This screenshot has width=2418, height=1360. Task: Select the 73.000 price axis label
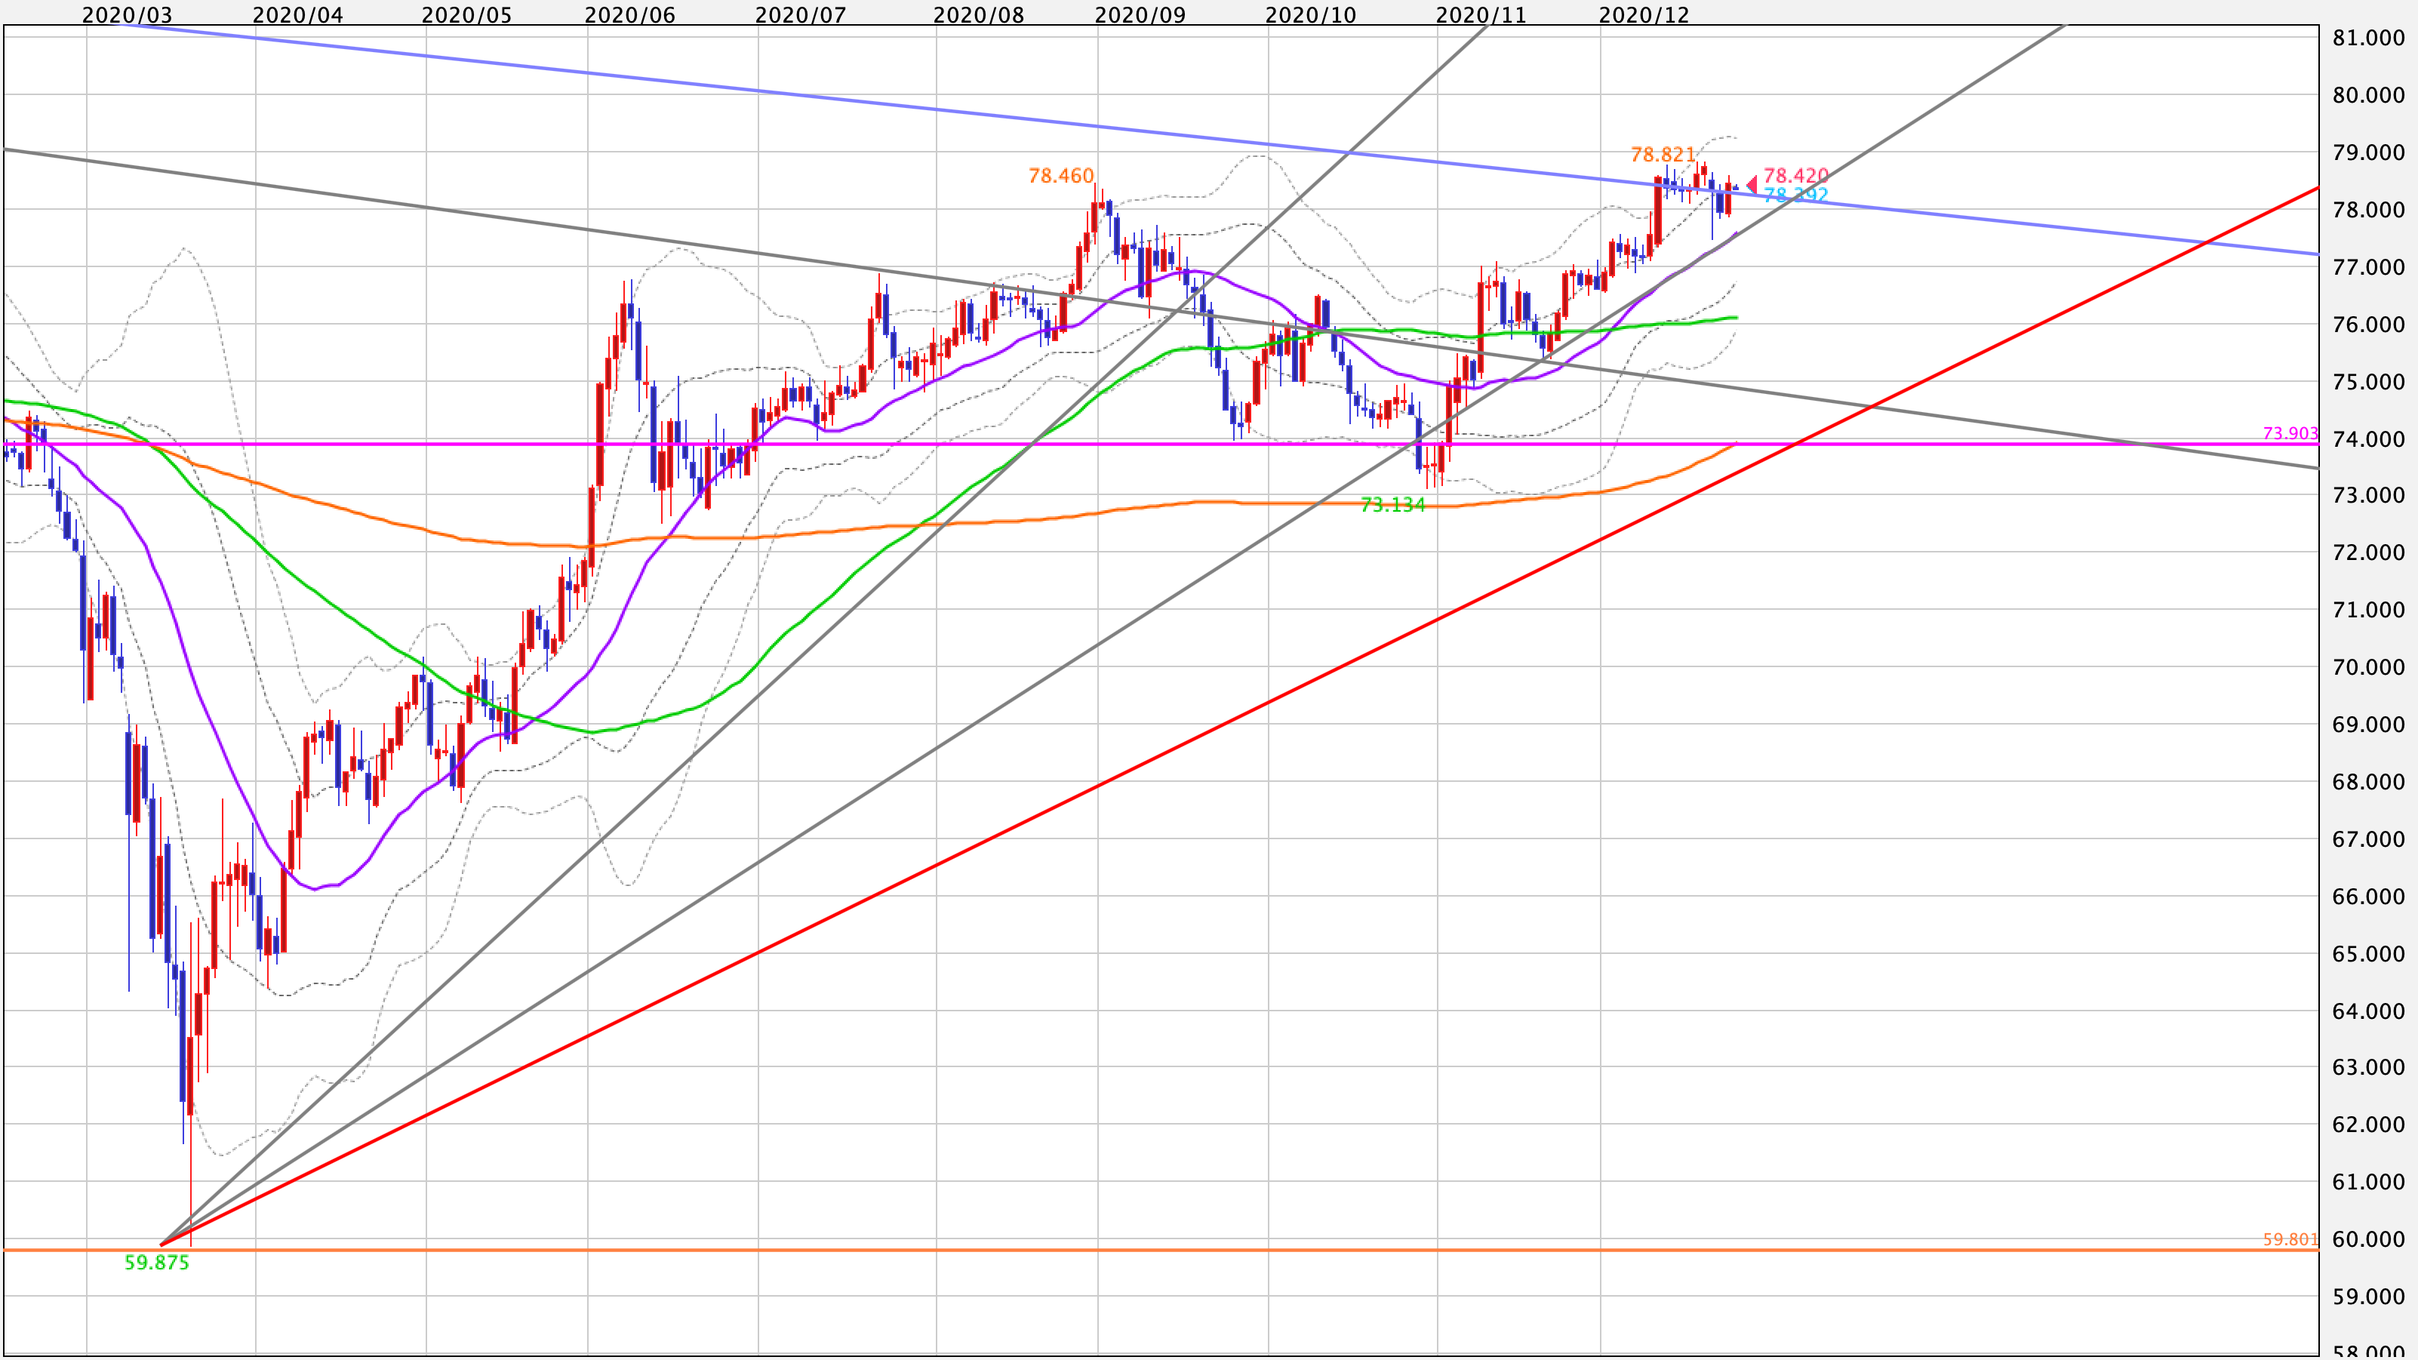(x=2368, y=494)
